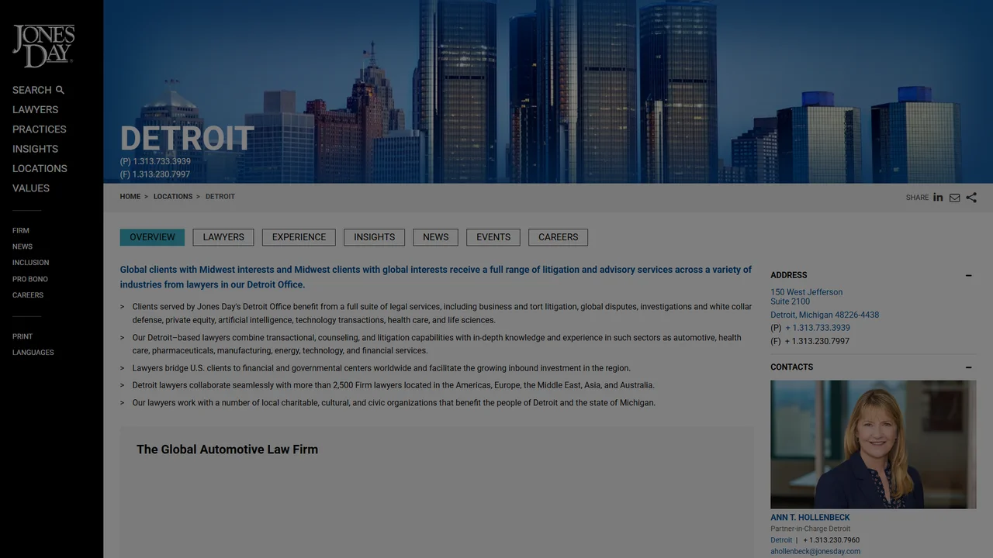The image size is (993, 558).
Task: Open Locations in the sidebar menu
Action: (x=40, y=168)
